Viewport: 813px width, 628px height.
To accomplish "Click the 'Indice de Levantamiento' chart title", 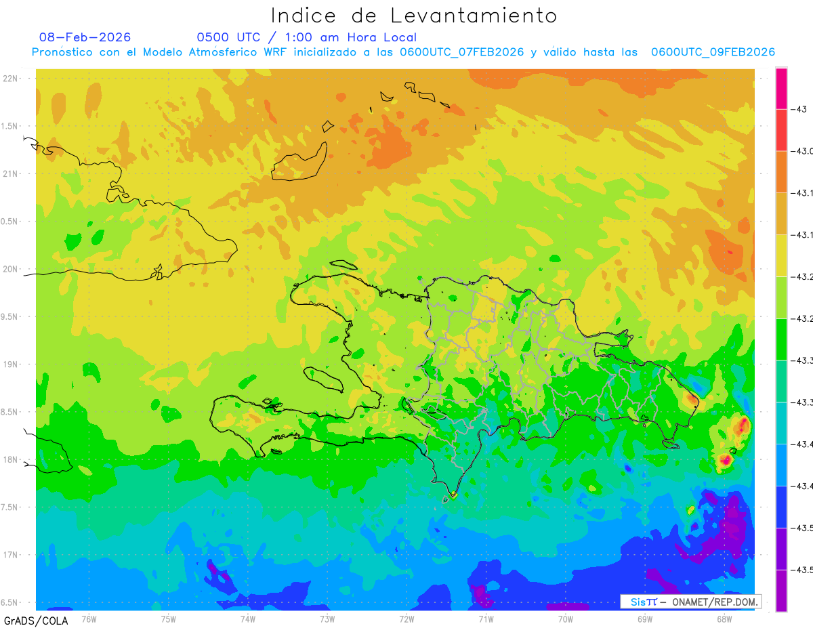I will click(414, 15).
